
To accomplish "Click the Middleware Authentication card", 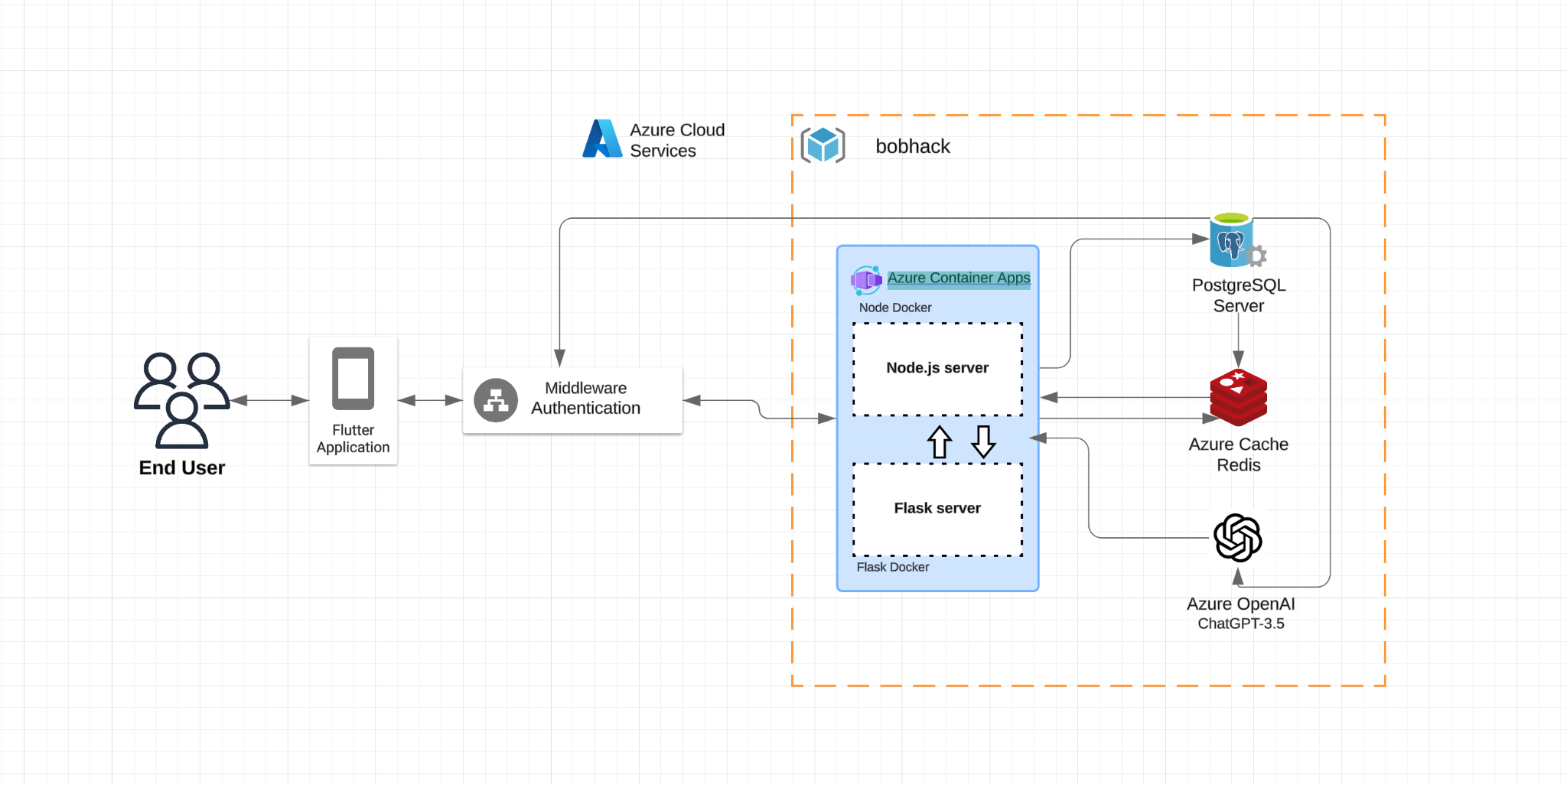I will pos(572,400).
